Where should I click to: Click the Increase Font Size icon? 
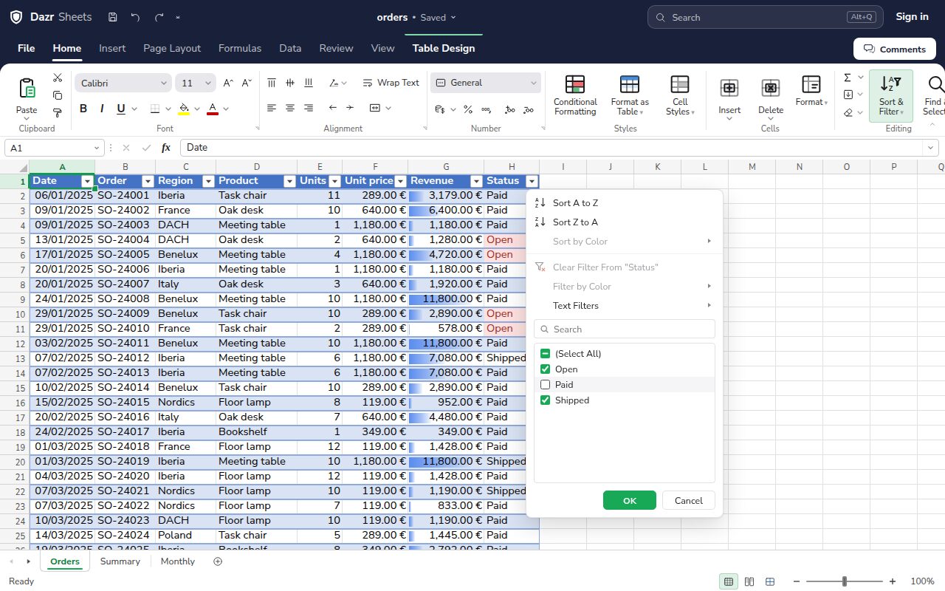228,83
